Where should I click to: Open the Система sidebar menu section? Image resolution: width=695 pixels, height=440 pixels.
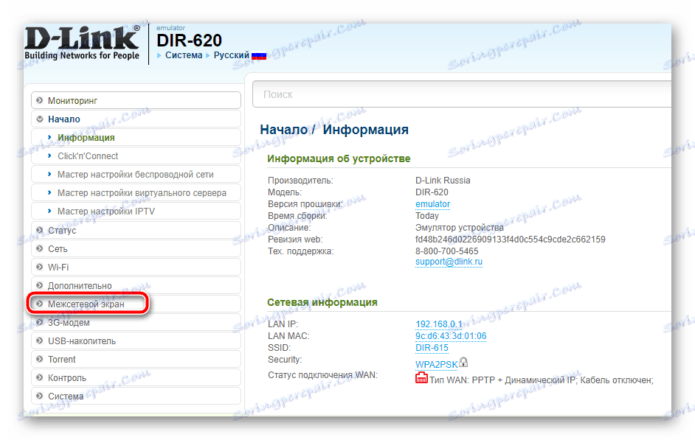(x=136, y=397)
